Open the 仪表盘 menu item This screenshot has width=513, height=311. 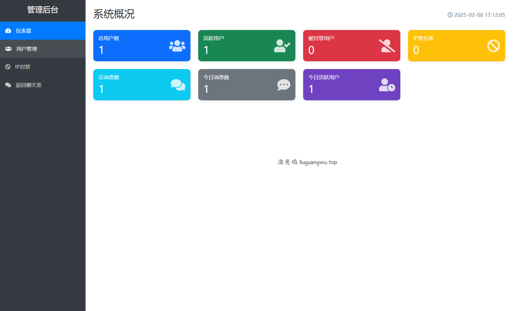coord(24,31)
